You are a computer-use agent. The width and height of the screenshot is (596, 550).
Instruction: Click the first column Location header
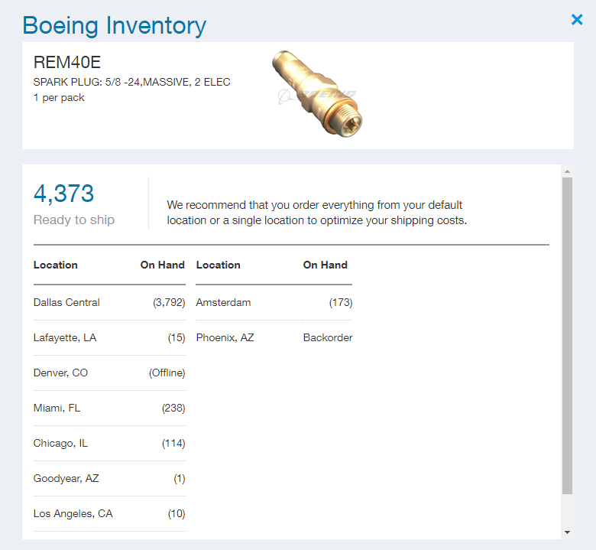55,265
